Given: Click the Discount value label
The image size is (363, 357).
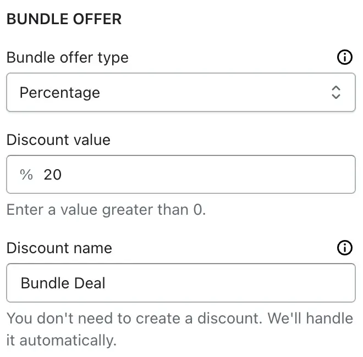Looking at the screenshot, I should click(58, 140).
